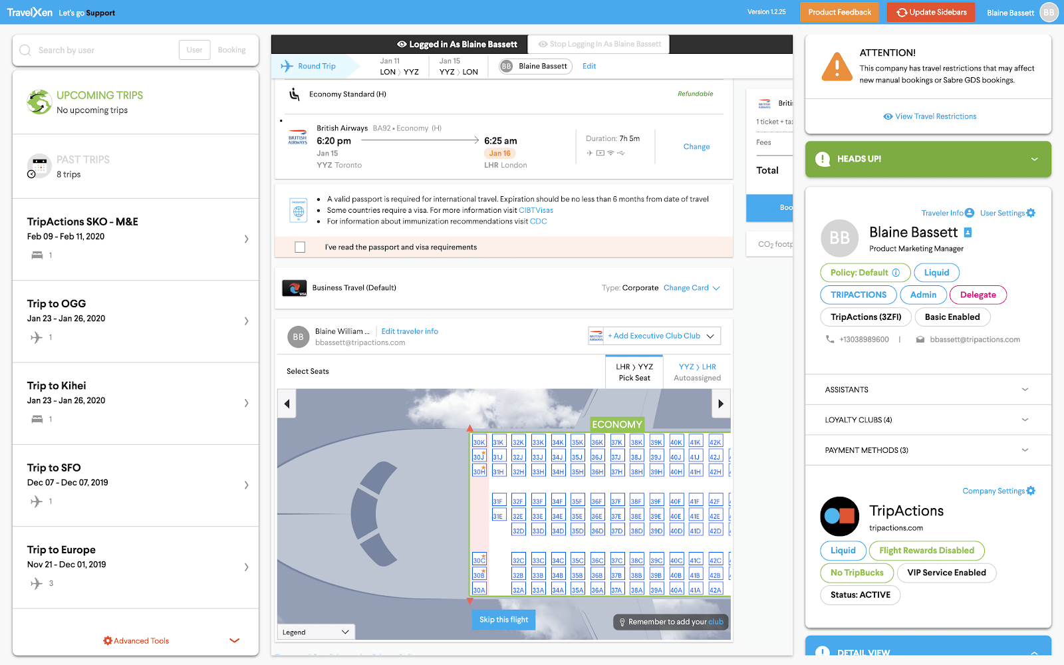Image resolution: width=1064 pixels, height=665 pixels.
Task: Click the top-right BB user avatar
Action: 1049,13
